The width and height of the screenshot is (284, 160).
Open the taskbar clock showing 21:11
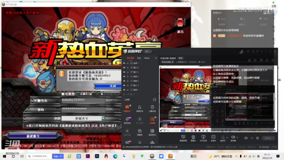coord(267,156)
